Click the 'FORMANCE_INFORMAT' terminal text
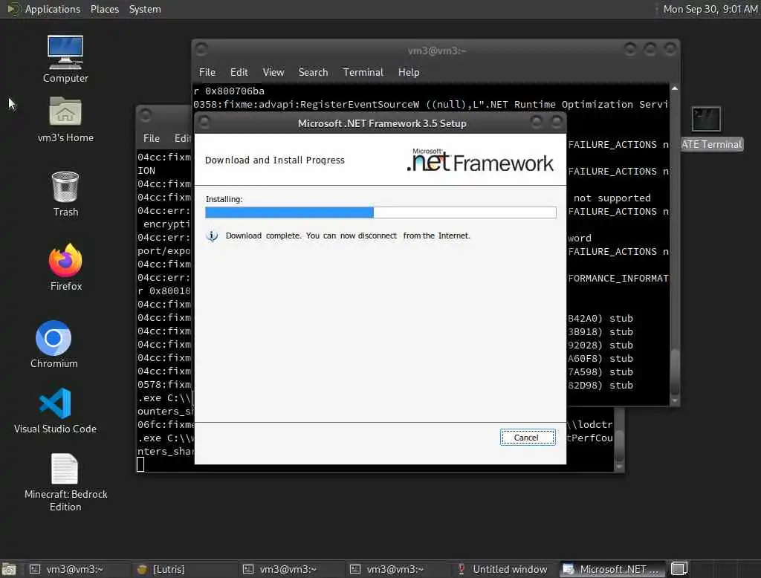Screen dimensions: 761x578 pos(618,278)
